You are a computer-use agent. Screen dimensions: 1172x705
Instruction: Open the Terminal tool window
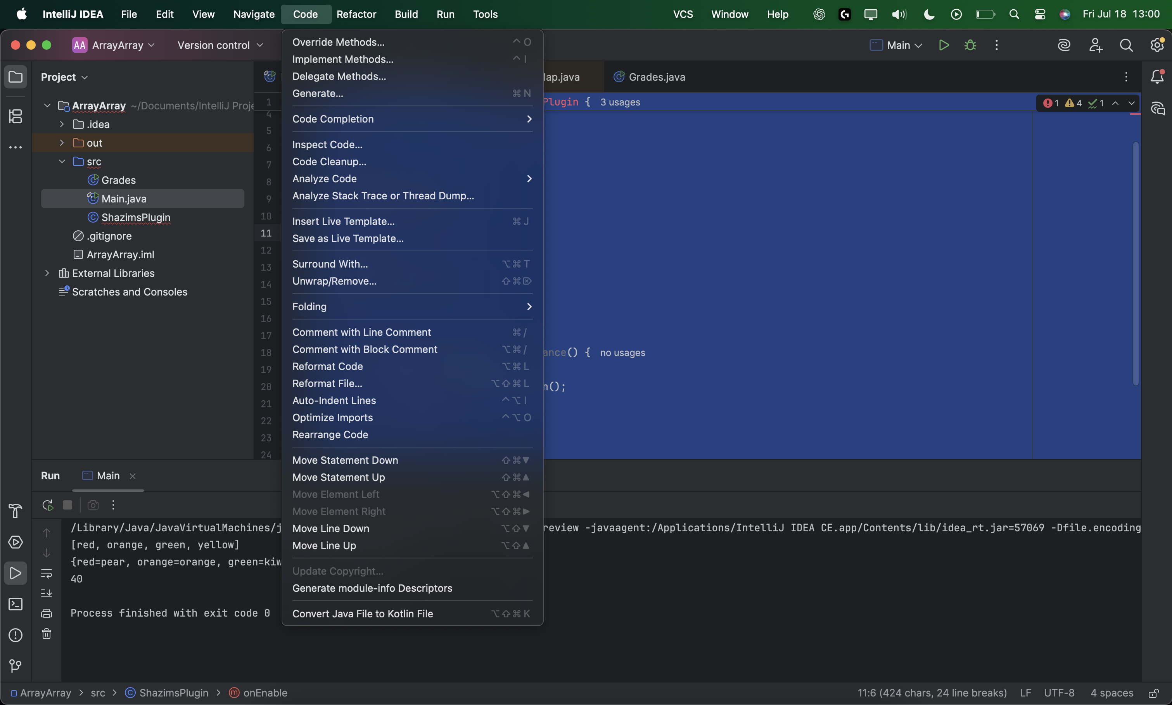[x=16, y=604]
